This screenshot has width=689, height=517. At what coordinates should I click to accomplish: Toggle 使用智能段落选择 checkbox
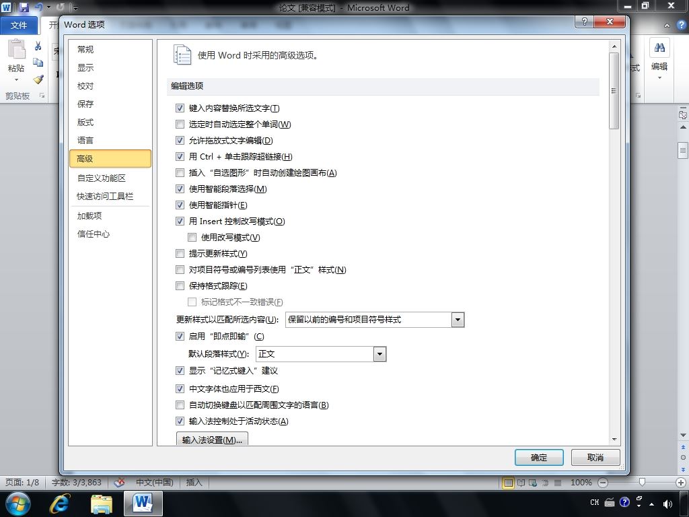[x=180, y=189]
